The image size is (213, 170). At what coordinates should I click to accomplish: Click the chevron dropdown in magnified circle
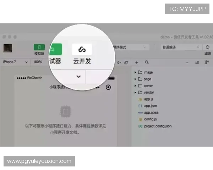tap(78, 76)
